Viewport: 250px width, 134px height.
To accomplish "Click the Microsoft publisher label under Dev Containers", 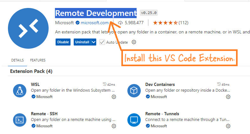I will (x=159, y=97).
